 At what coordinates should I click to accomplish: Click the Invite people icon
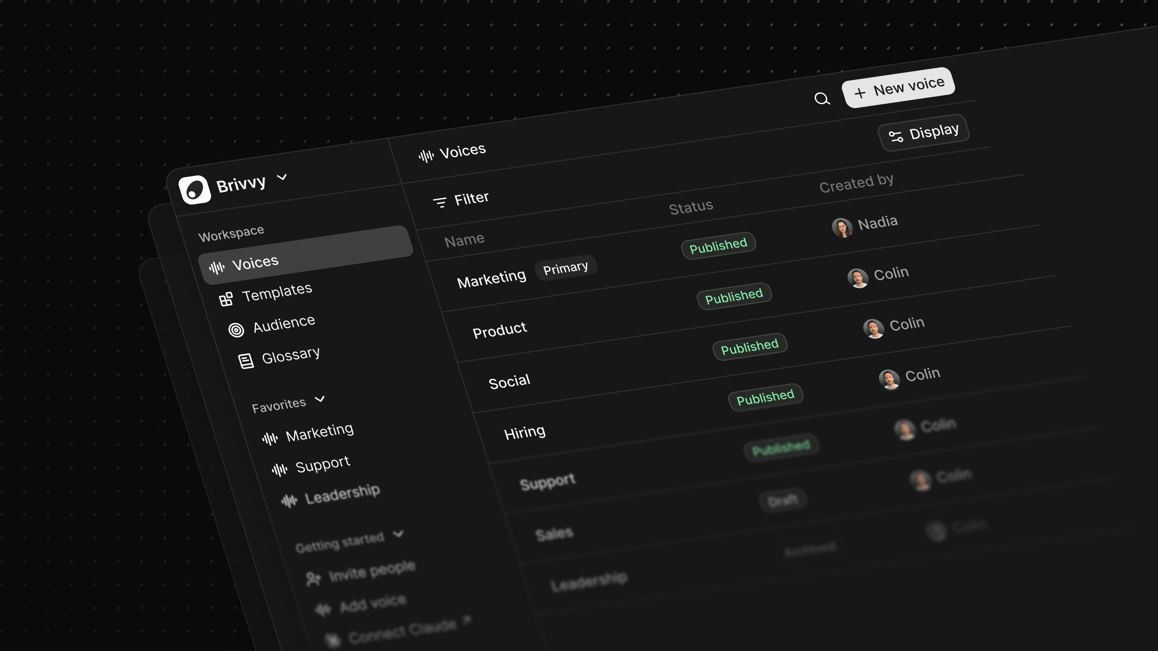coord(313,579)
